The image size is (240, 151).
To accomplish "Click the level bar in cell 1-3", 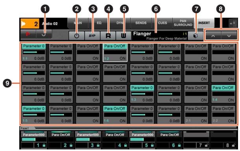I will 142,94.
